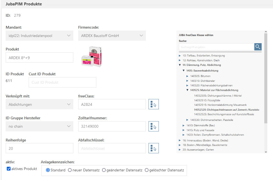
Task: Expand the 20: Aussenanlagen, Garten node arrow
Action: pyautogui.click(x=180, y=150)
